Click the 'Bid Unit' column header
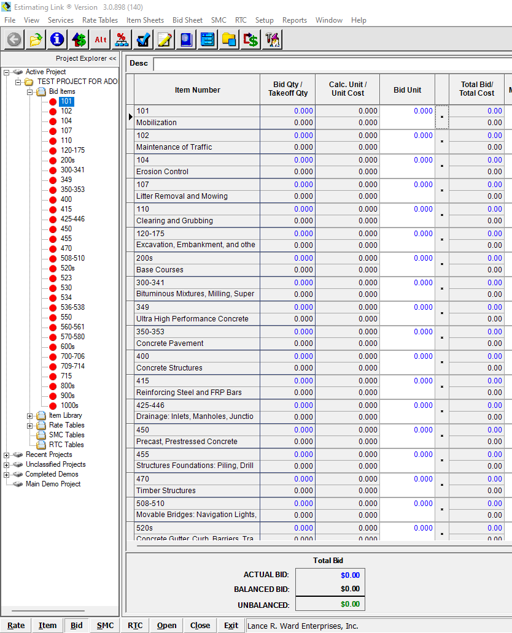This screenshot has width=512, height=633. (x=408, y=90)
